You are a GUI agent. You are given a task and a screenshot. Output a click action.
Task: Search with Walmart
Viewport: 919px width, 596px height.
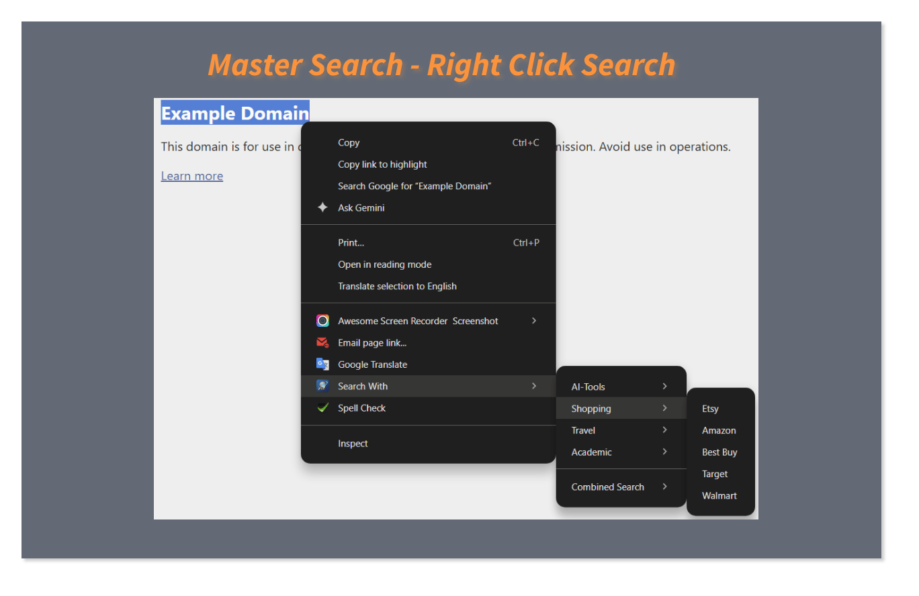pos(721,495)
